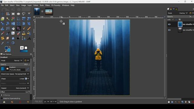This screenshot has height=109, width=194.
Task: Click reset tool options to defaults
Action: pos(28,102)
